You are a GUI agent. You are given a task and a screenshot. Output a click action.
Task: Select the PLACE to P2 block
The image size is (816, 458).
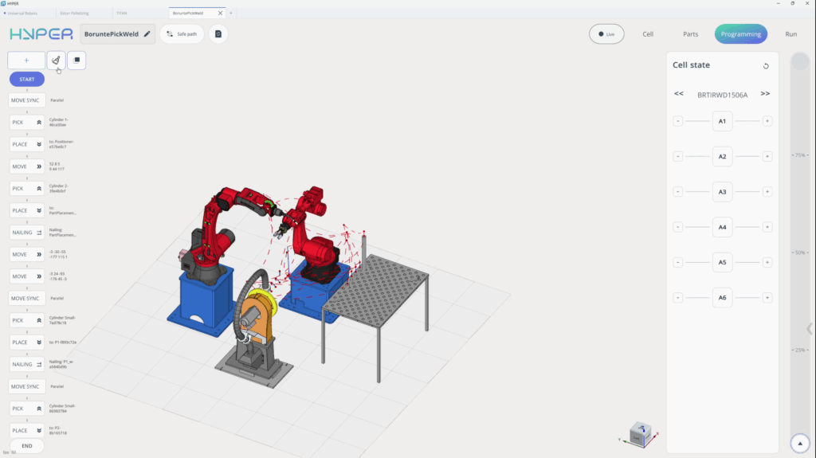pyautogui.click(x=27, y=430)
